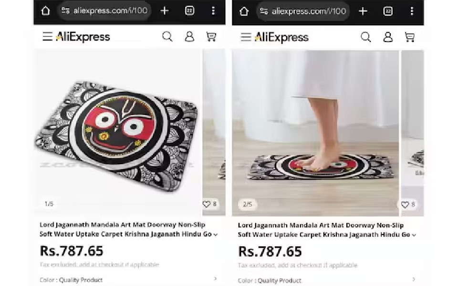Click the site security icon in the address bar
This screenshot has width=458, height=286.
pyautogui.click(x=66, y=10)
